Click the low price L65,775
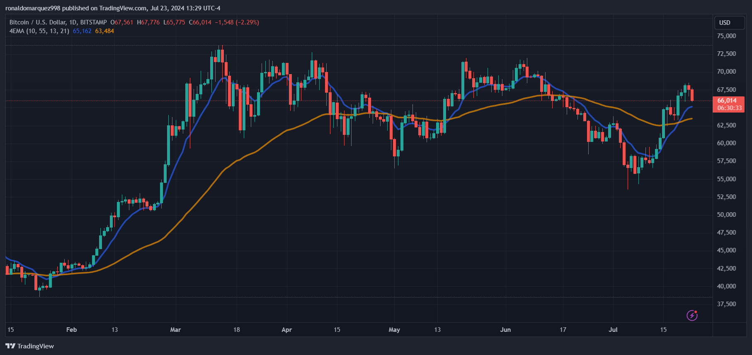This screenshot has width=752, height=355. (x=175, y=22)
